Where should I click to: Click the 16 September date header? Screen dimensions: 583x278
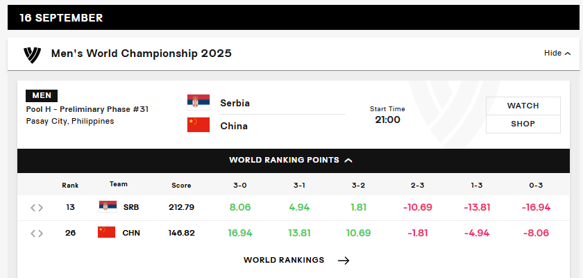click(61, 17)
